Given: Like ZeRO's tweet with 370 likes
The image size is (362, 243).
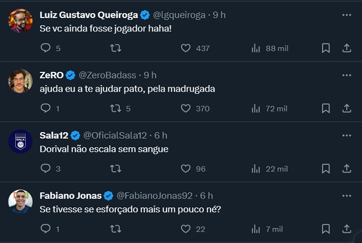Looking at the screenshot, I should click(186, 109).
